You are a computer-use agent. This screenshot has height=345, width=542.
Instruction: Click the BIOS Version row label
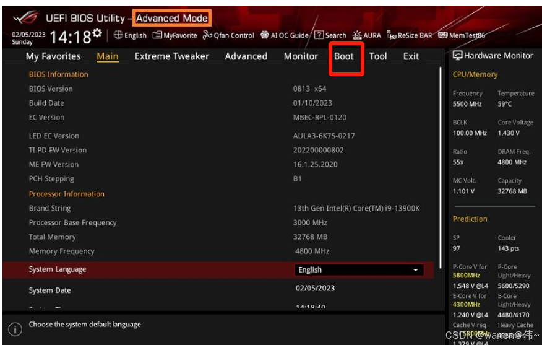click(x=51, y=89)
